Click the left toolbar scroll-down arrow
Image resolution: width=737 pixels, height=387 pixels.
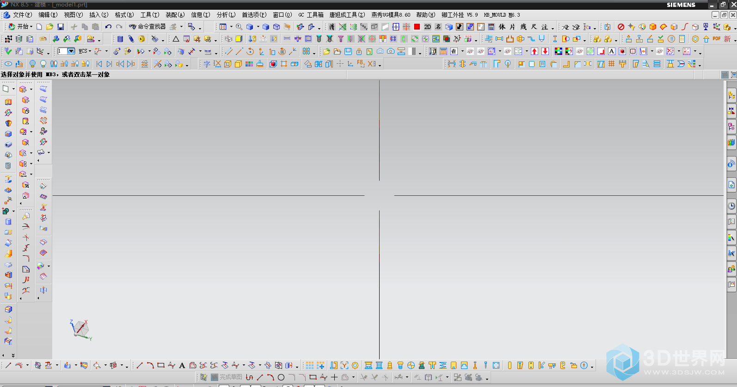(13, 355)
